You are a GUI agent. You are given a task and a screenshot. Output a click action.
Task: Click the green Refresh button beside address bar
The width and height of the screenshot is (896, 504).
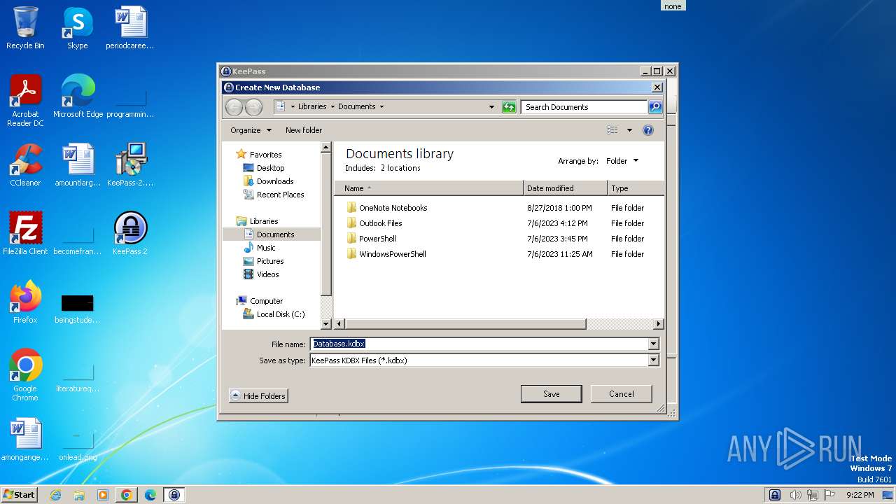pyautogui.click(x=509, y=107)
